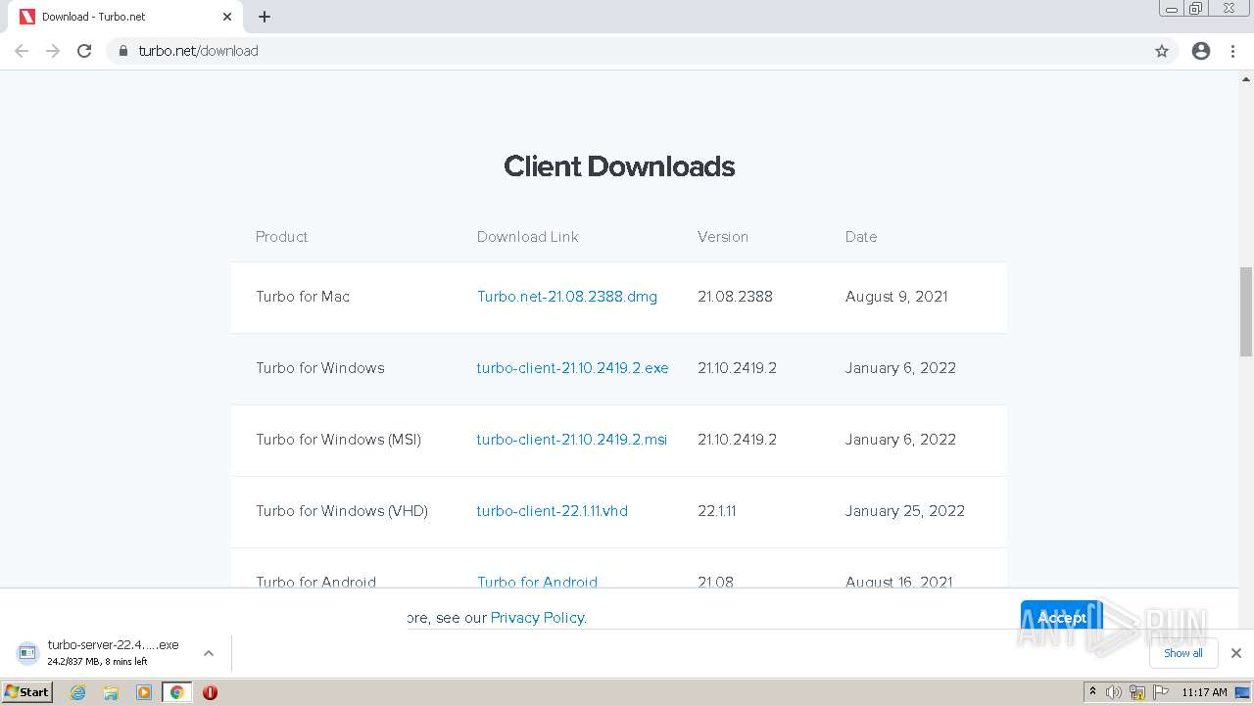Accept the cookie notice
The width and height of the screenshot is (1254, 705).
tap(1062, 618)
